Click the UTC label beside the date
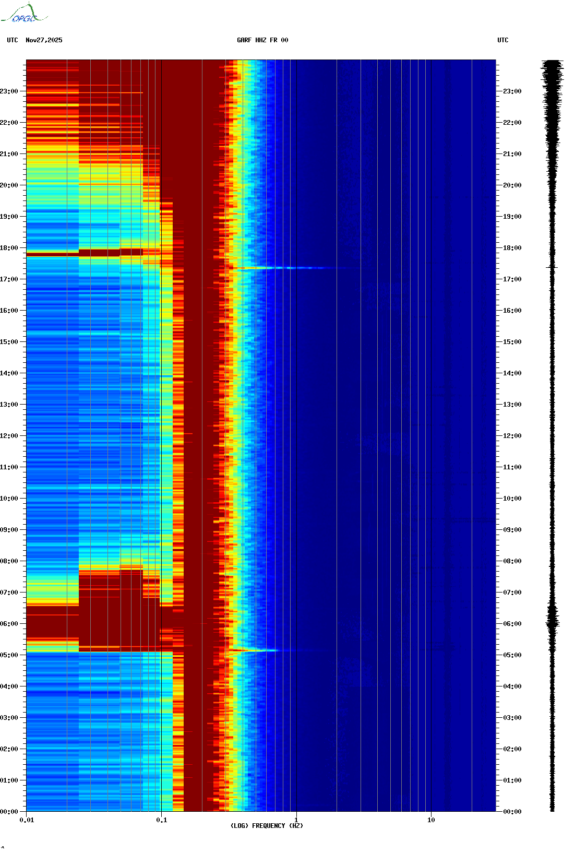 13,40
